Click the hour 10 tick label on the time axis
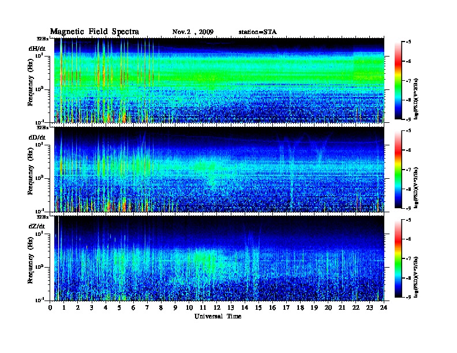This screenshot has width=457, height=353. [x=189, y=307]
